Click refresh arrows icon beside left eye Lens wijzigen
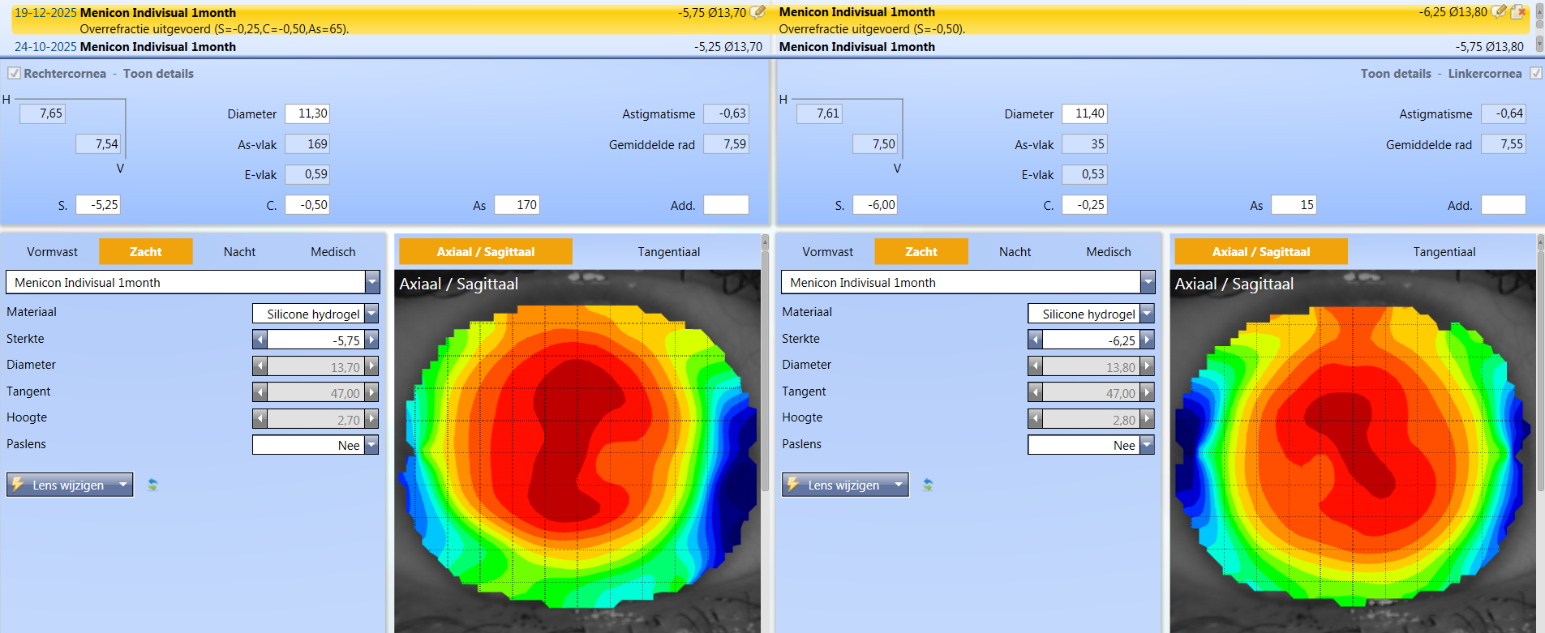This screenshot has height=633, width=1545. (928, 485)
